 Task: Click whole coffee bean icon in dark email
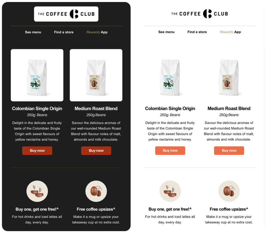point(96,191)
